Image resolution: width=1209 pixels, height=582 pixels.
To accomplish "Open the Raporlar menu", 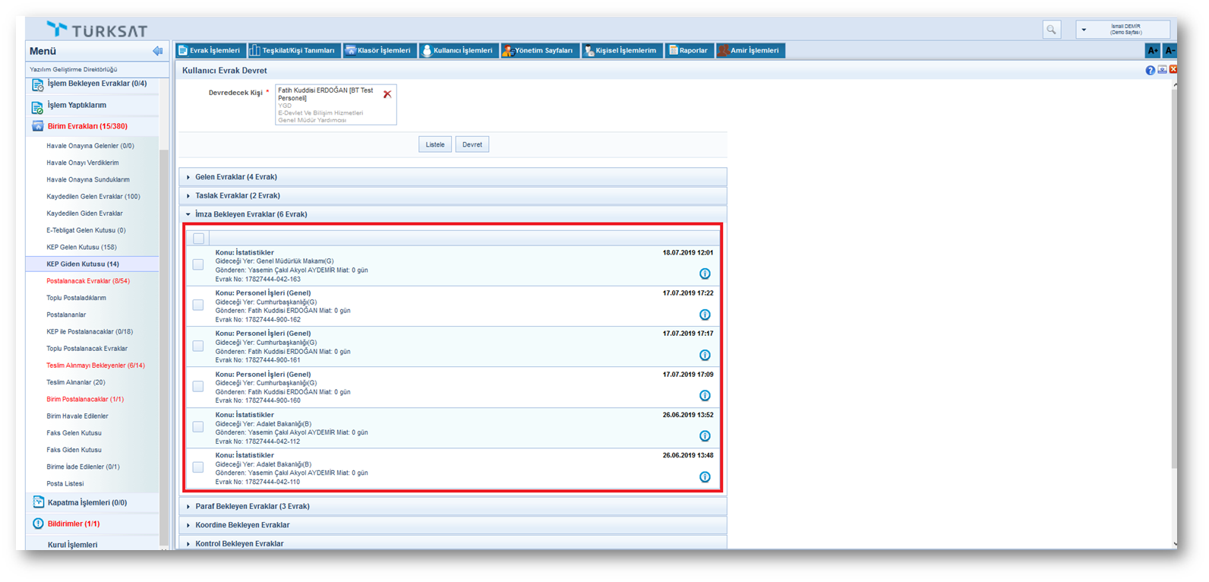I will click(x=688, y=51).
